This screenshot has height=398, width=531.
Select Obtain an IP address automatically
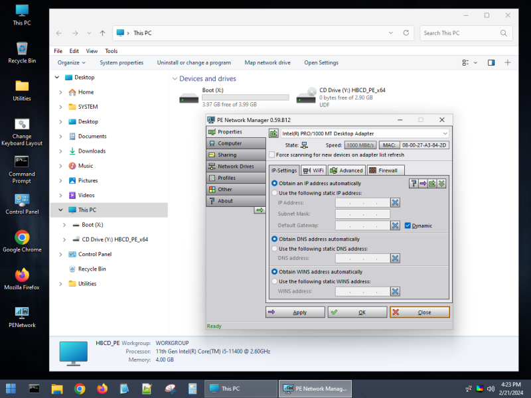click(x=274, y=183)
